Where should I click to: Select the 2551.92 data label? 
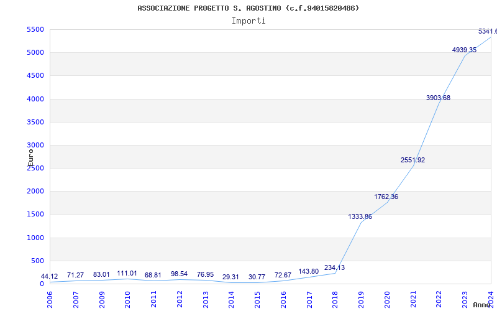[x=413, y=160]
